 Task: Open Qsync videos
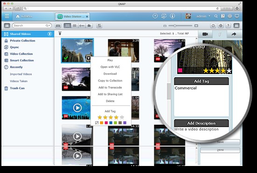click(x=14, y=47)
